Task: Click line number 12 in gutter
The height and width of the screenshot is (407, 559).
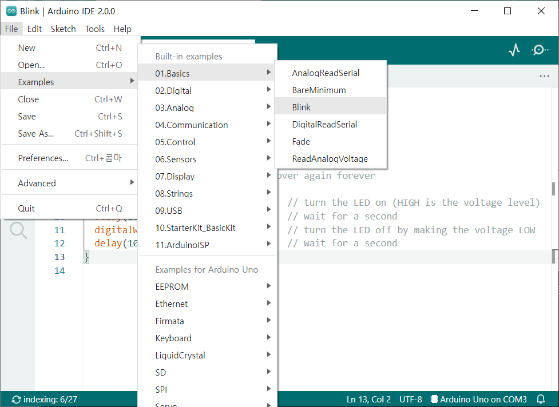Action: tap(60, 243)
